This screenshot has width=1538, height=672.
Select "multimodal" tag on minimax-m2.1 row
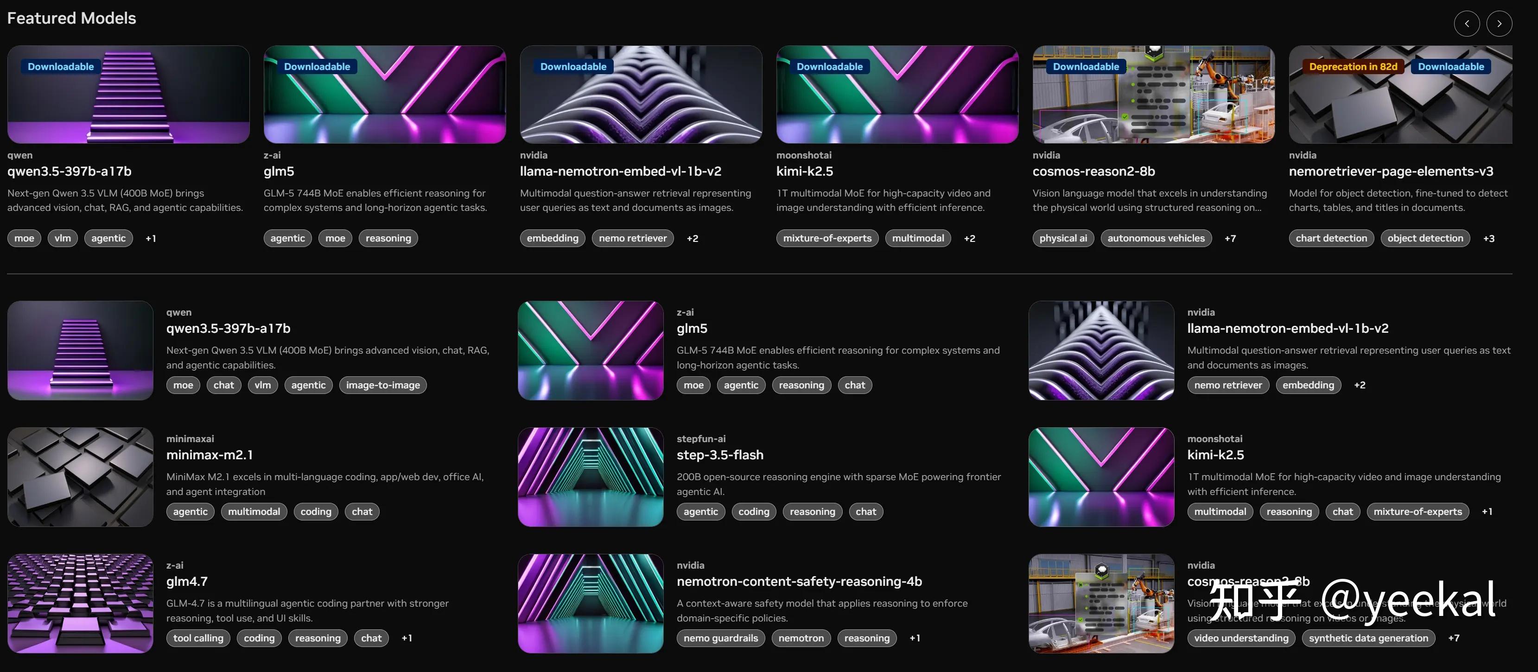click(x=254, y=512)
